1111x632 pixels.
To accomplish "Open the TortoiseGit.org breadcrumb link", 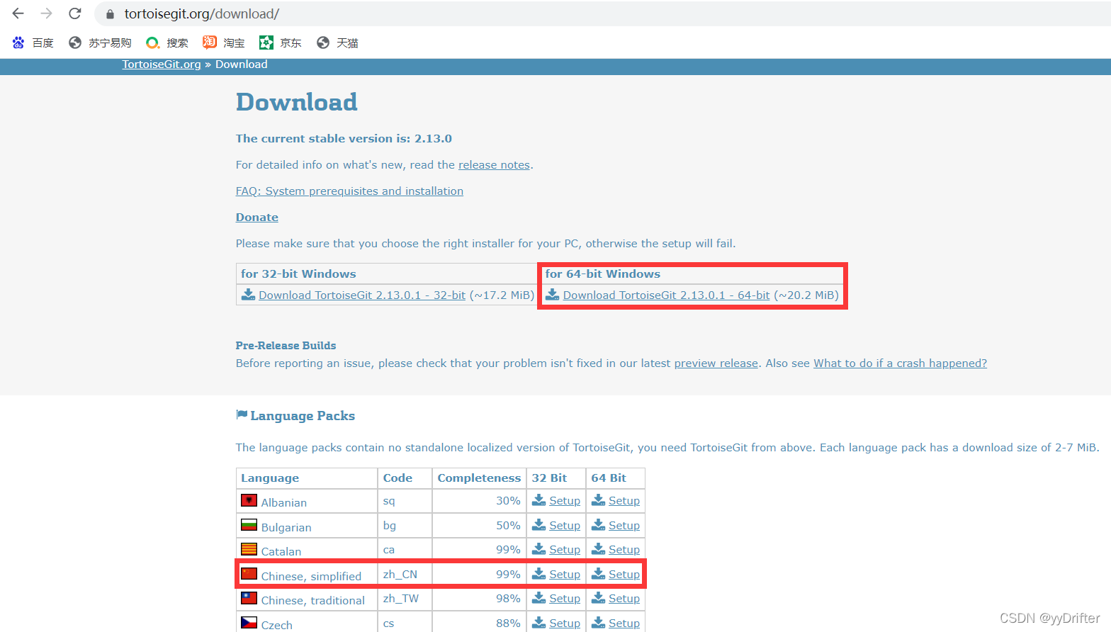I will (162, 64).
